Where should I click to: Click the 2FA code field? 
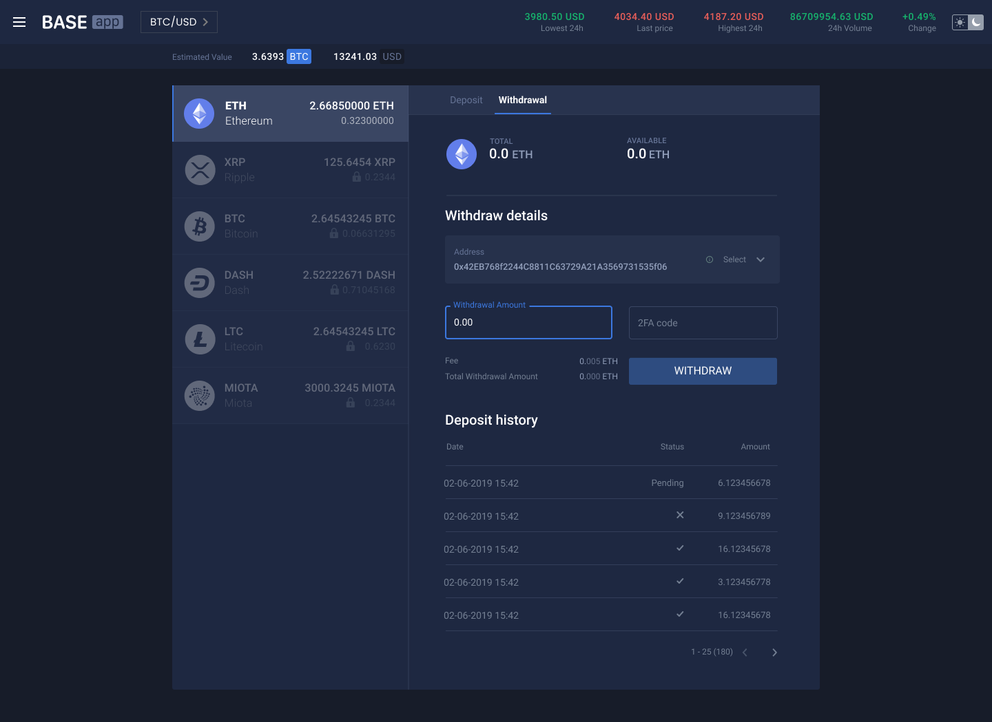coord(703,322)
